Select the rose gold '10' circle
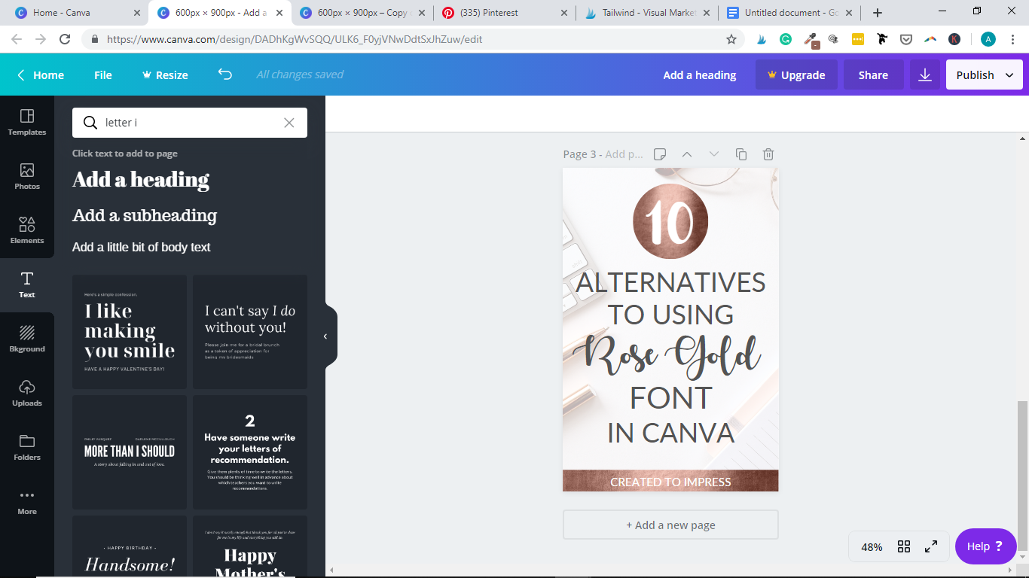 (x=670, y=221)
